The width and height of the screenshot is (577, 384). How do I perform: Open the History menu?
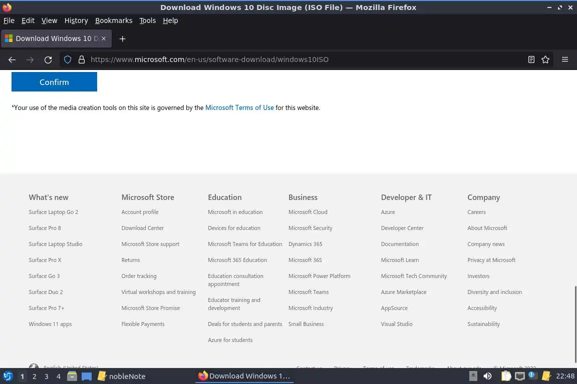pos(76,20)
